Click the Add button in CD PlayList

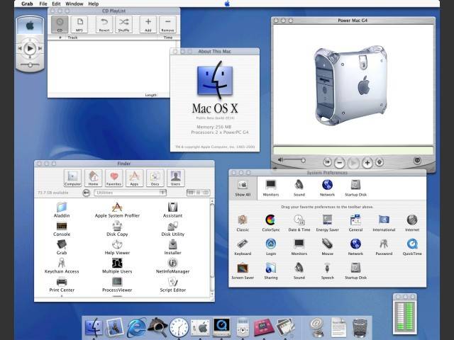[148, 23]
